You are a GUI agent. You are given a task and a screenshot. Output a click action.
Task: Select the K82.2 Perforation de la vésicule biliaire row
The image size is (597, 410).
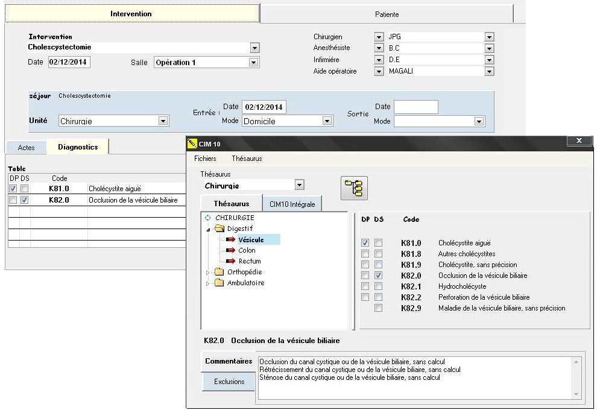pos(466,297)
